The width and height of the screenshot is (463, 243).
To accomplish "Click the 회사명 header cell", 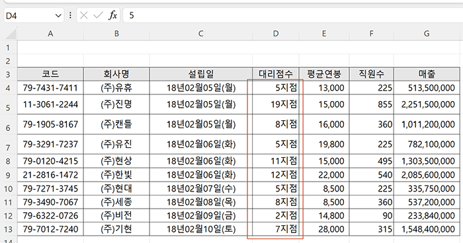I will pos(116,74).
